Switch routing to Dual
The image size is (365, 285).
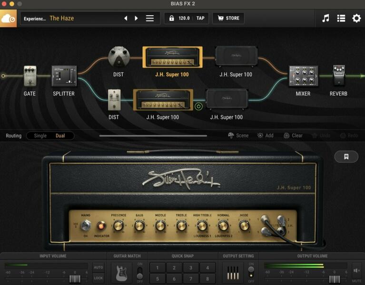pyautogui.click(x=60, y=136)
